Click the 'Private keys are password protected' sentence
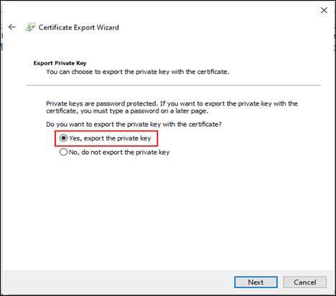Image resolution: width=336 pixels, height=296 pixels. tap(102, 104)
